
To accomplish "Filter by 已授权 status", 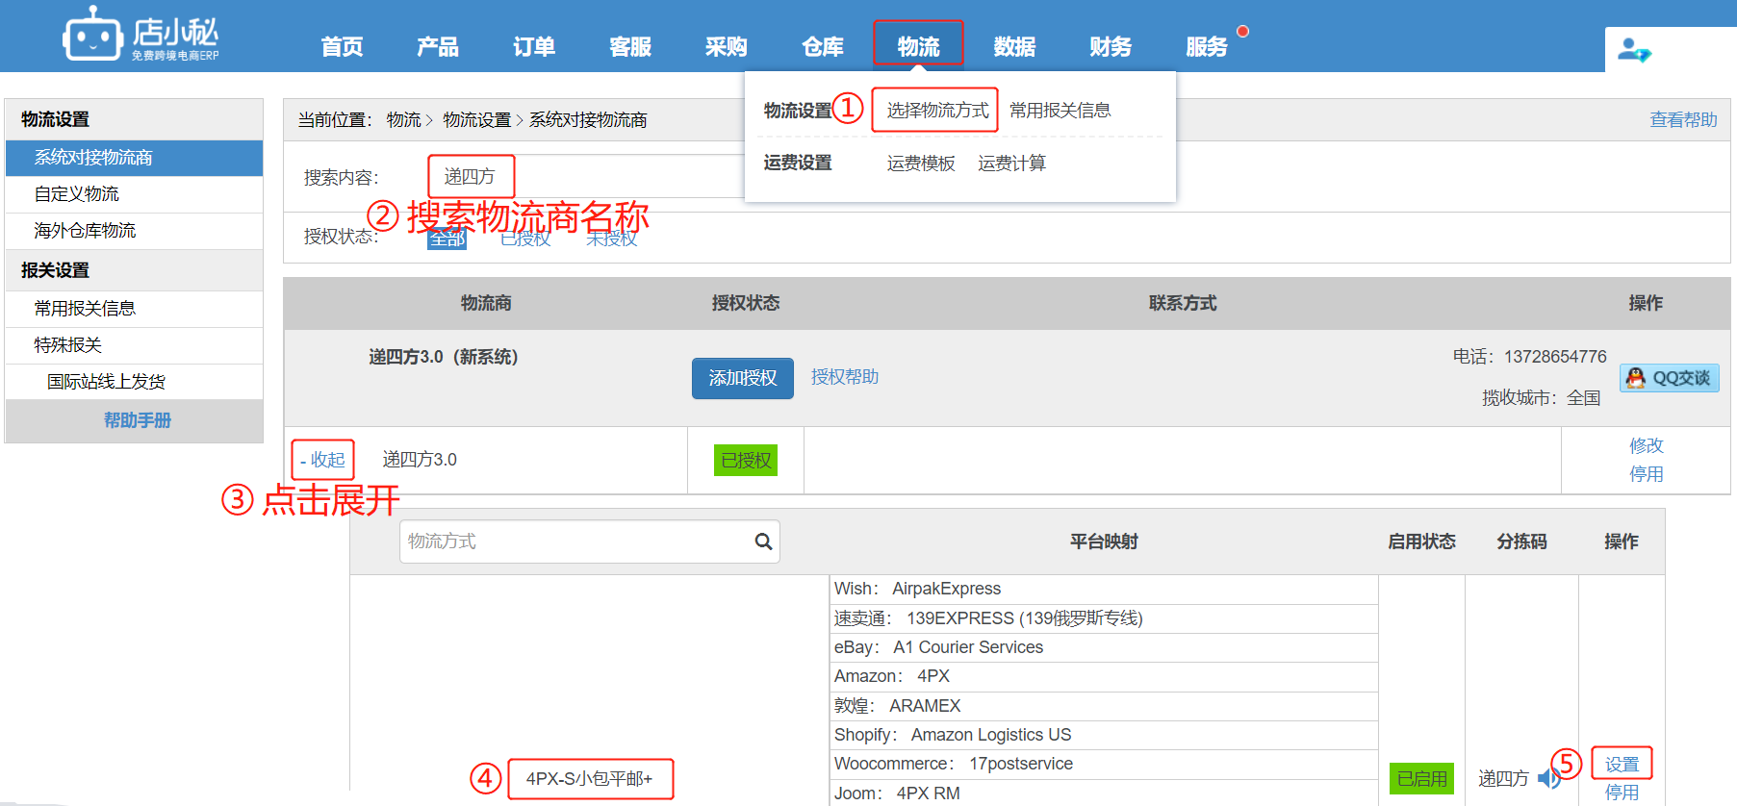I will pyautogui.click(x=525, y=239).
